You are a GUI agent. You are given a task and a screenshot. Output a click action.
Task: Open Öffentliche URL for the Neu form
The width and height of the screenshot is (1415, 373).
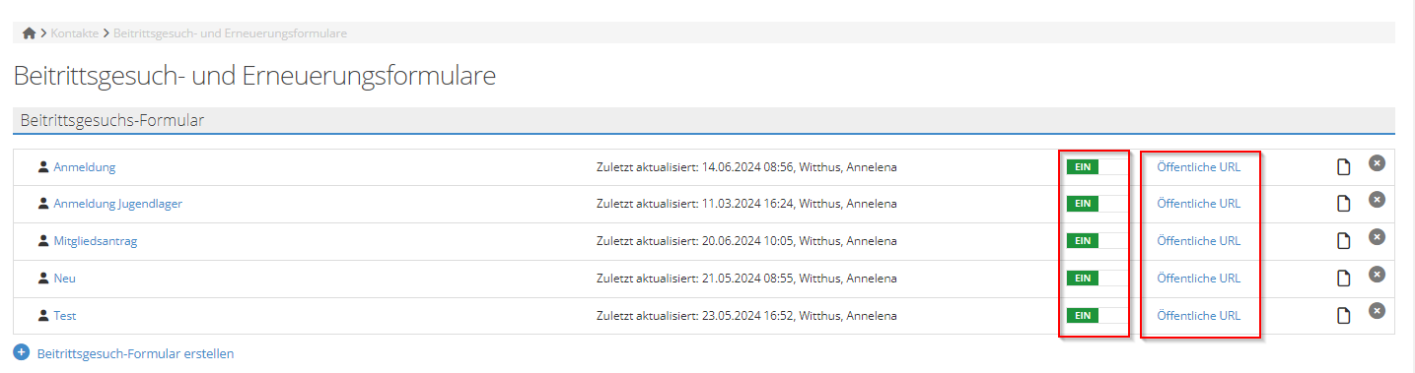click(1198, 279)
